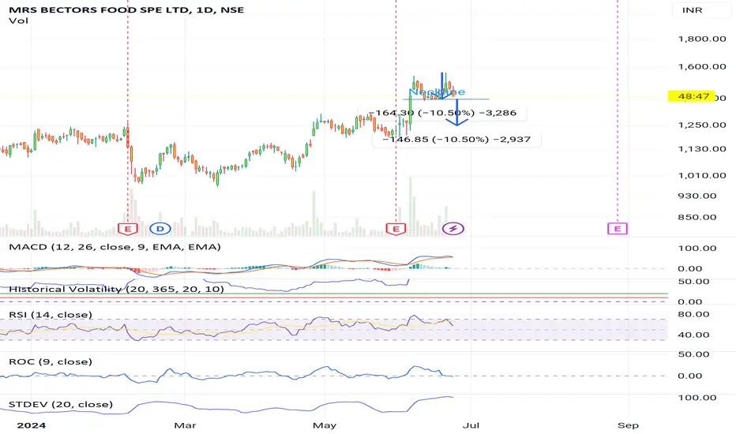Image resolution: width=736 pixels, height=434 pixels.
Task: Click the STDEV 100.00 scale value
Action: [697, 398]
